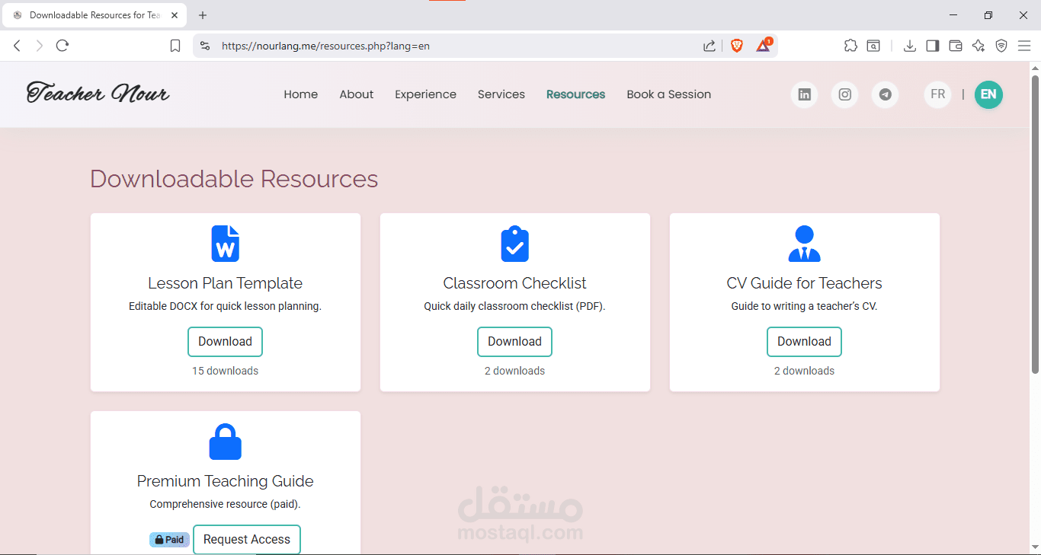Click the '15 downloads' count text
This screenshot has width=1041, height=555.
pos(225,371)
